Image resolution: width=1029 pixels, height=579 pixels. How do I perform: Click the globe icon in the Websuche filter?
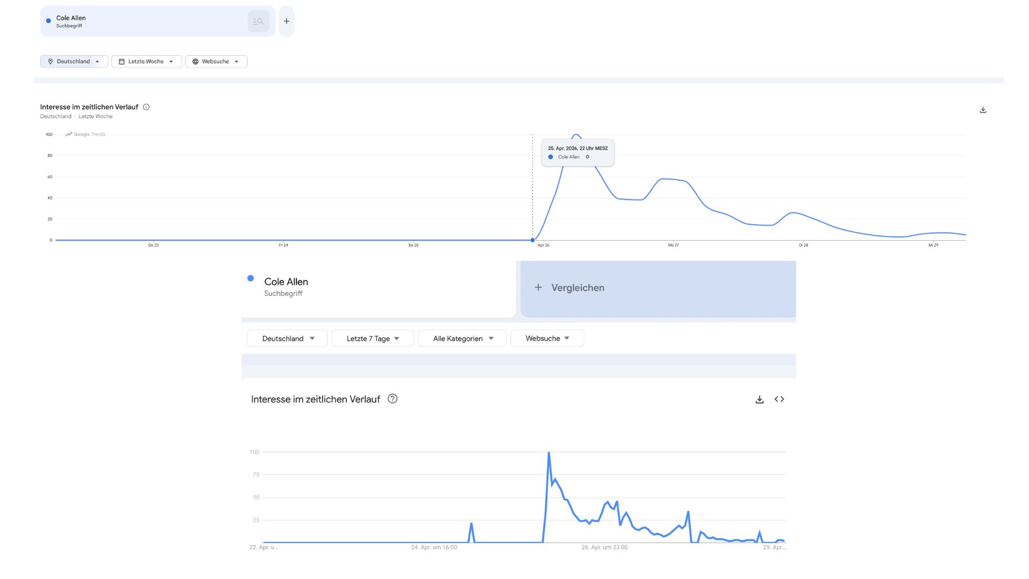pyautogui.click(x=196, y=61)
